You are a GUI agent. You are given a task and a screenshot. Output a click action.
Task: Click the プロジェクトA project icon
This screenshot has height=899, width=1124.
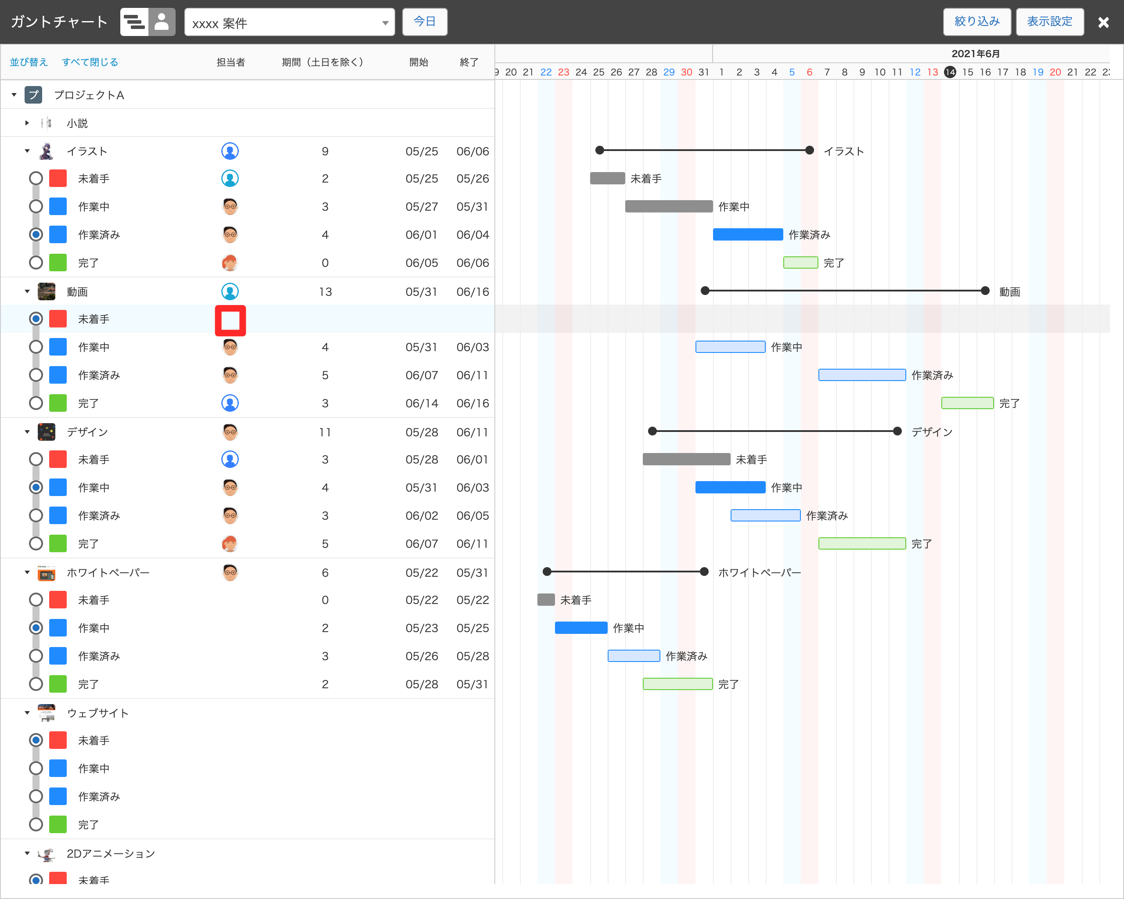tap(33, 95)
